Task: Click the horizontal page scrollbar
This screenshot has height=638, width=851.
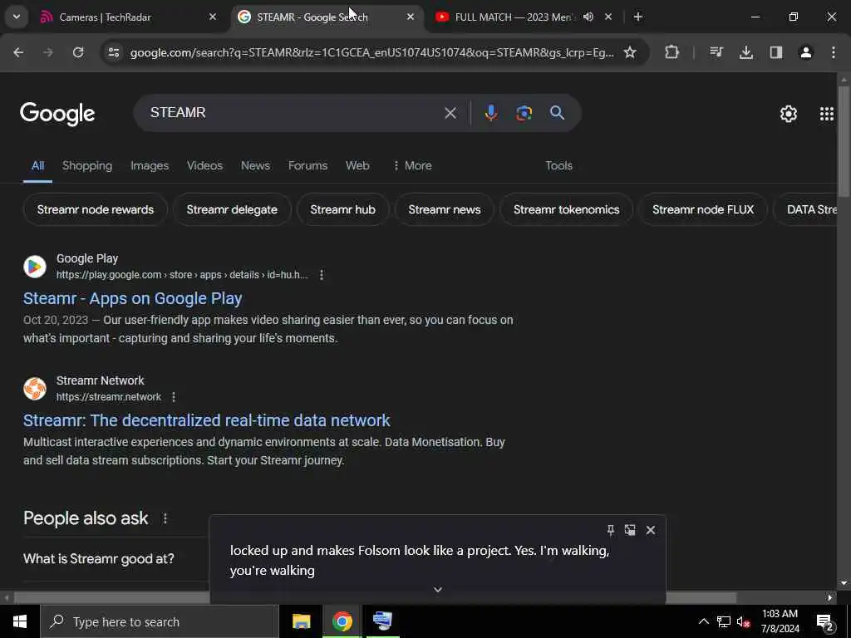Action: (x=375, y=598)
